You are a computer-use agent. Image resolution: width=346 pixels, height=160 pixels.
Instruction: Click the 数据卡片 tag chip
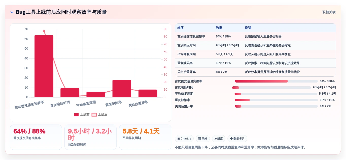(x=237, y=138)
